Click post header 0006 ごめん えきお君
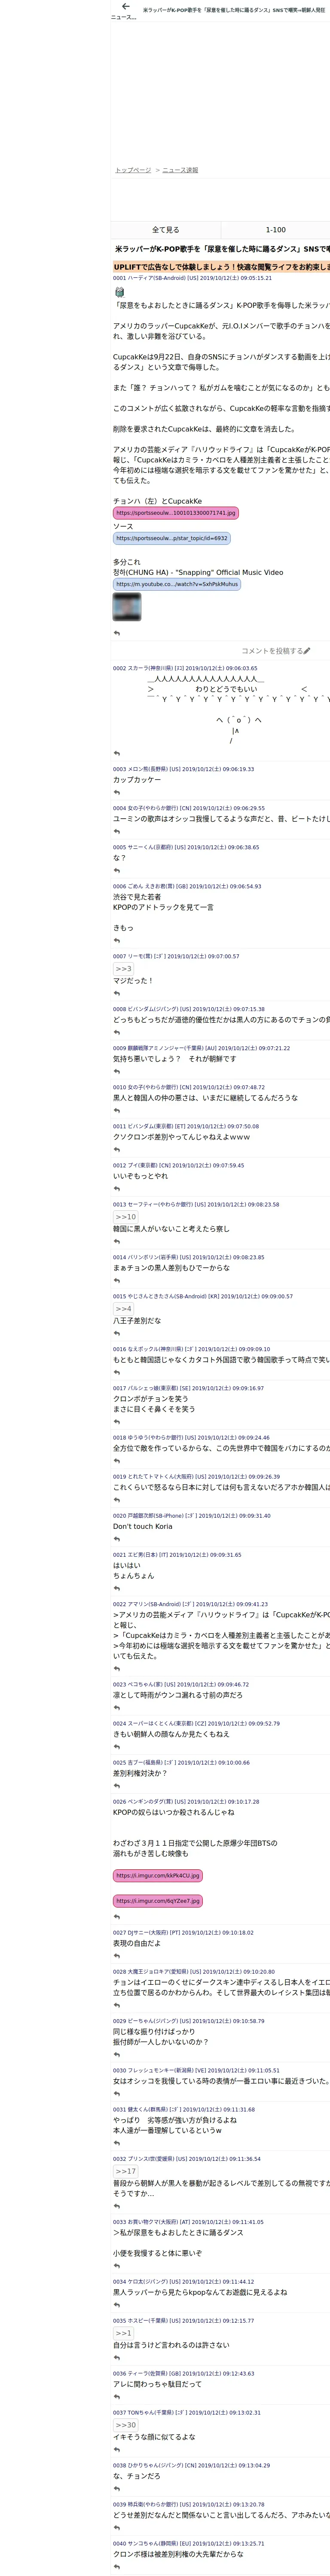 click(187, 886)
